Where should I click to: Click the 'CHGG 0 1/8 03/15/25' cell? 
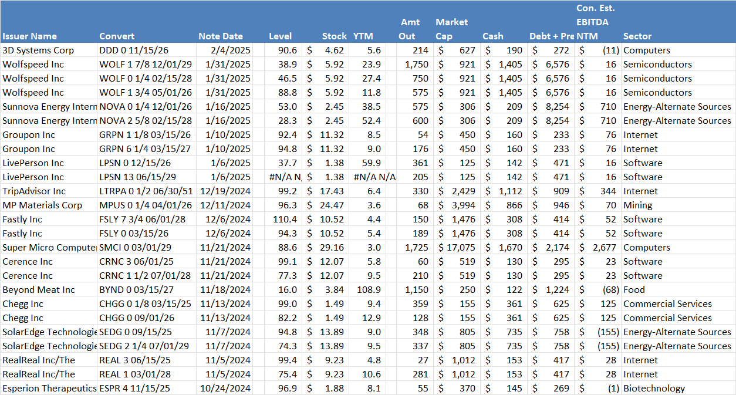coord(146,304)
